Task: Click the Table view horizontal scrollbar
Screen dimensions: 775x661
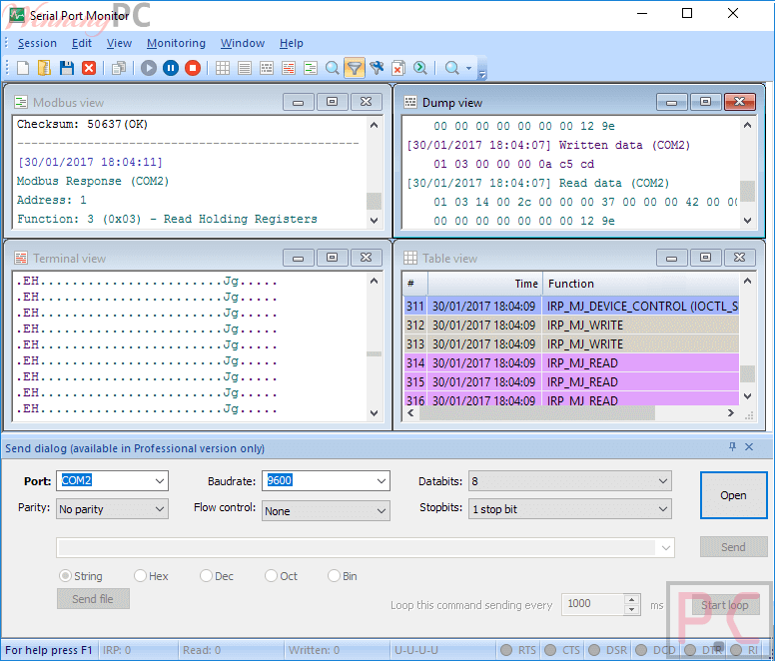Action: pyautogui.click(x=537, y=413)
